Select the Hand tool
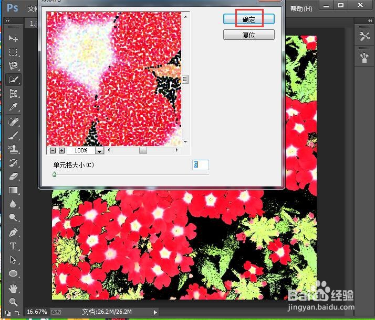The width and height of the screenshot is (375, 320). point(13,289)
